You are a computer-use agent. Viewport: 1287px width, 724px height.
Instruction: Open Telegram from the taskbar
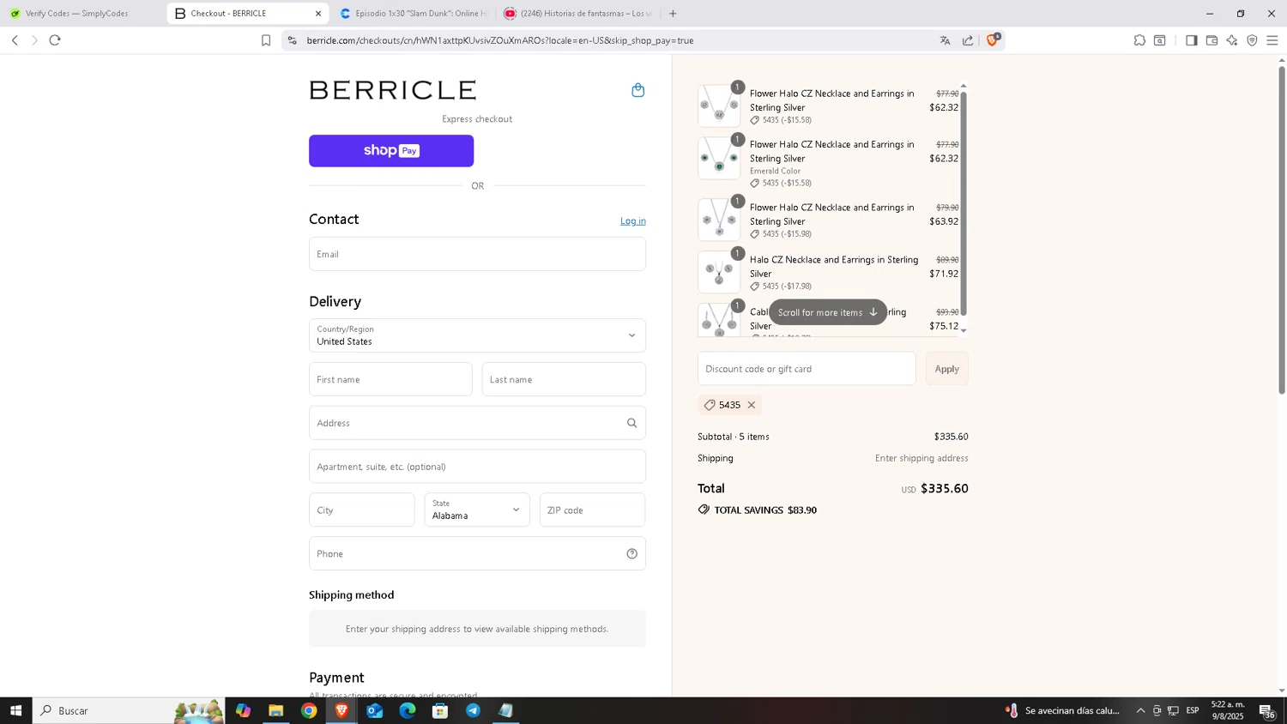pos(473,710)
